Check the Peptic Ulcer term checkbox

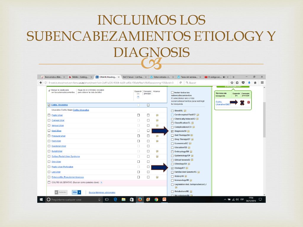click(49, 115)
